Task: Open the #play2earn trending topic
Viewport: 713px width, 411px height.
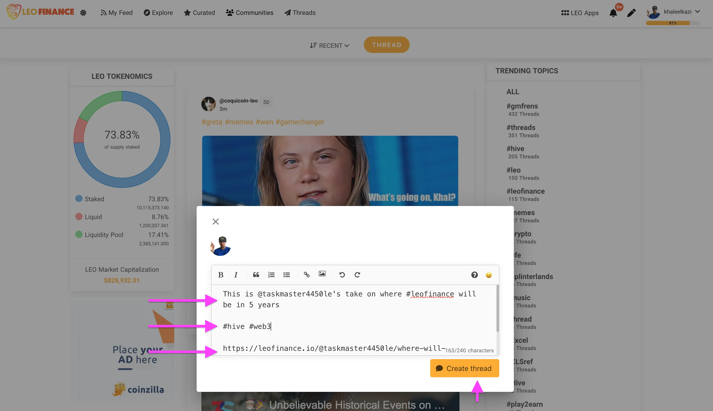Action: coord(524,404)
